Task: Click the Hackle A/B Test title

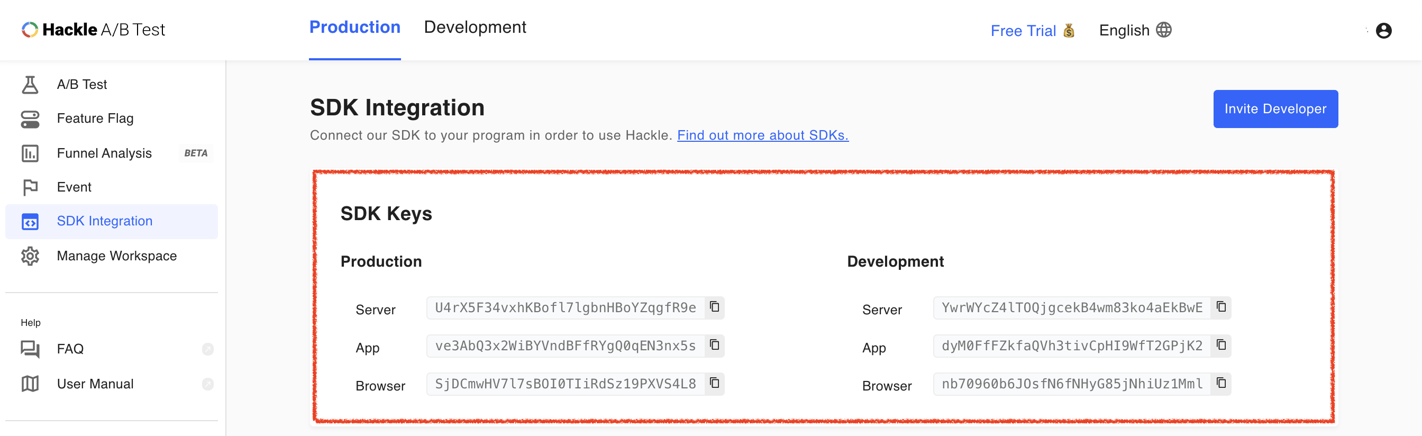Action: pyautogui.click(x=104, y=30)
